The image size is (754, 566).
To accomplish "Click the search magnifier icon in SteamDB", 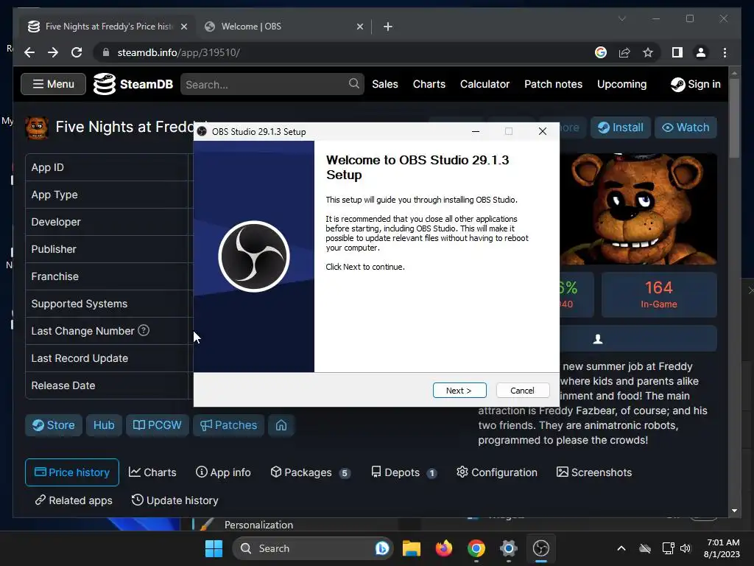I will tap(354, 84).
